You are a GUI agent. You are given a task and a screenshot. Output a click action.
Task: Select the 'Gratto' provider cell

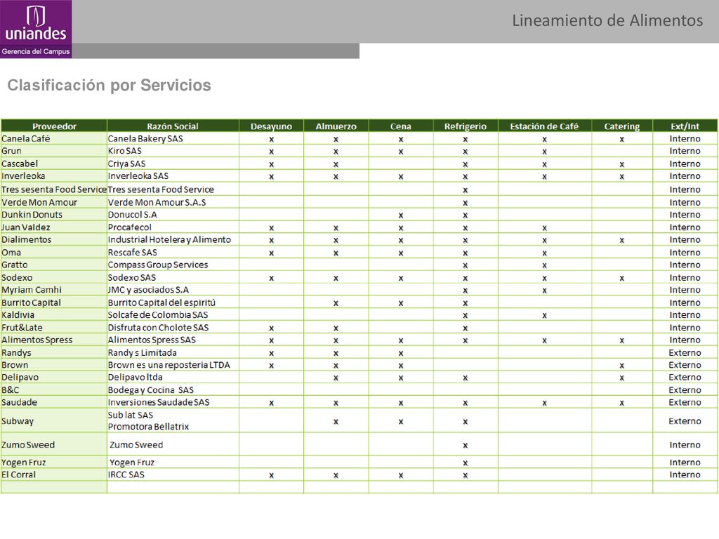[x=54, y=265]
